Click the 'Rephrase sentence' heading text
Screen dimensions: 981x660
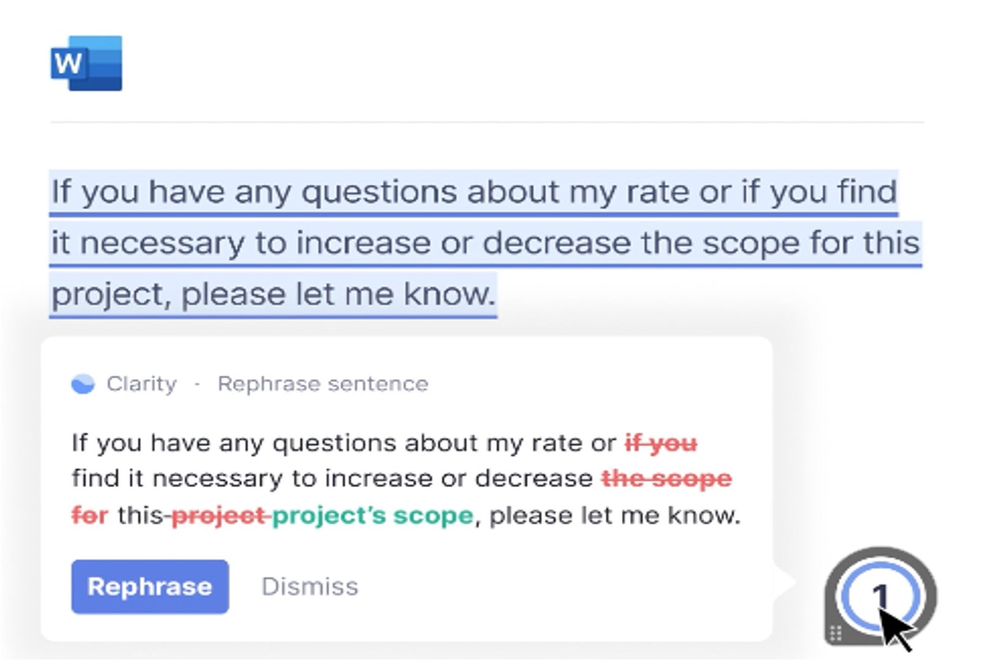tap(323, 384)
